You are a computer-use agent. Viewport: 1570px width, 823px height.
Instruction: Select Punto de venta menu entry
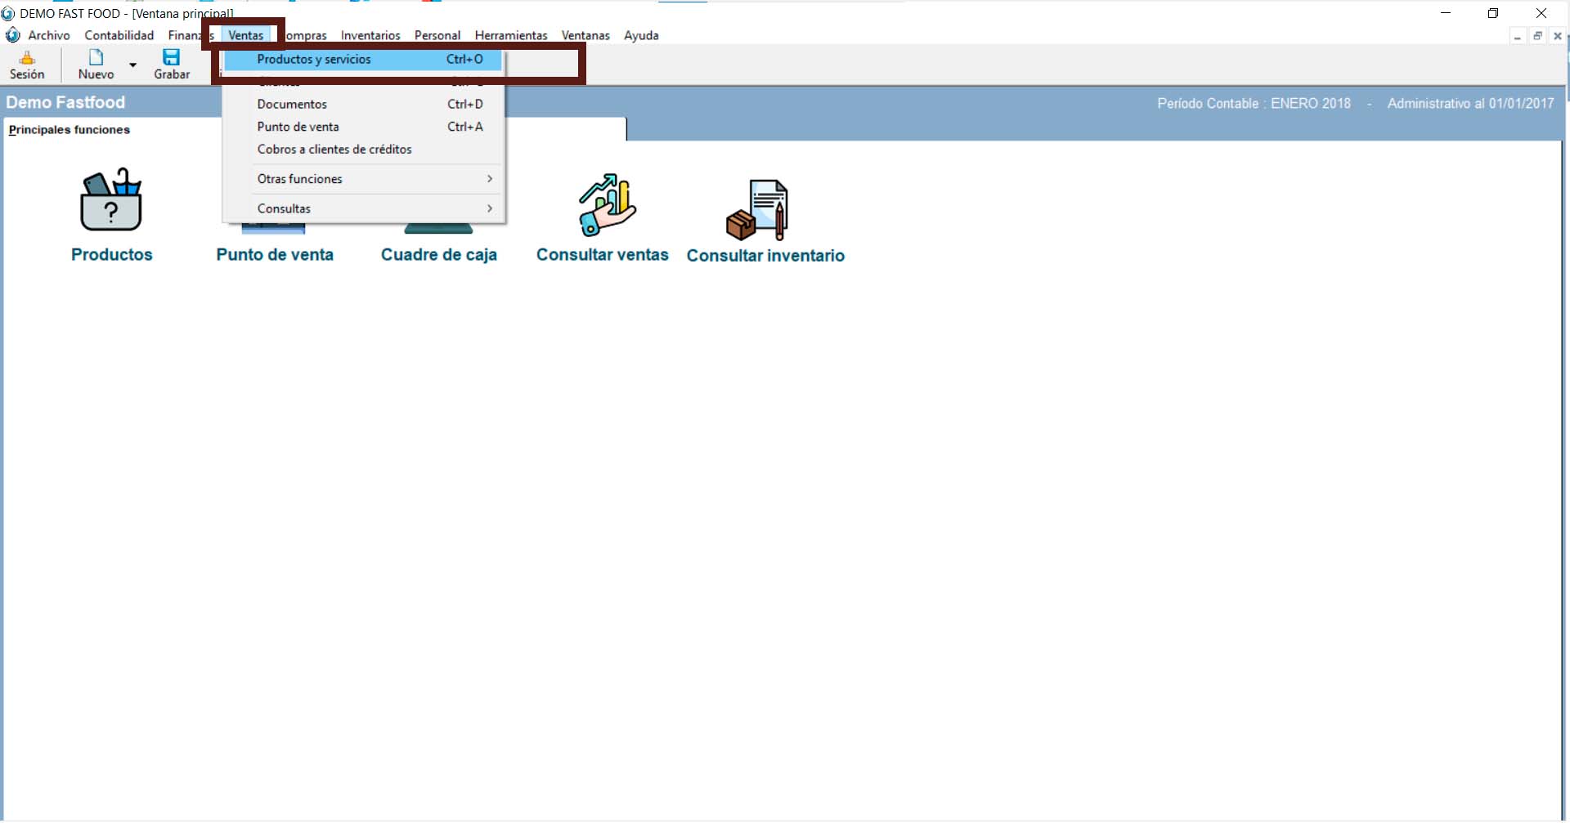click(298, 127)
